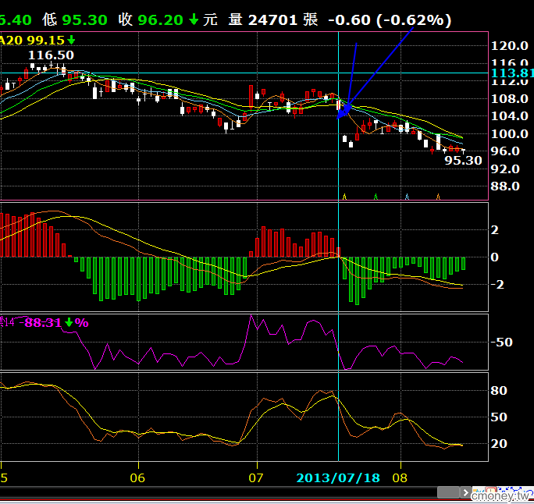The image size is (534, 504).
Task: Click the 06 month label on time axis
Action: pyautogui.click(x=137, y=477)
